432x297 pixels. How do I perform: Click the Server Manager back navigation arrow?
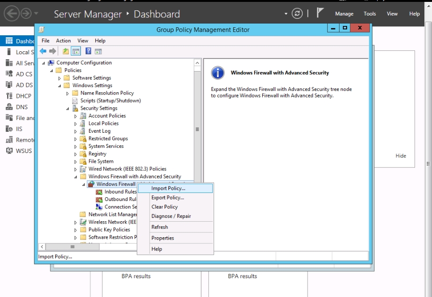[x=12, y=13]
